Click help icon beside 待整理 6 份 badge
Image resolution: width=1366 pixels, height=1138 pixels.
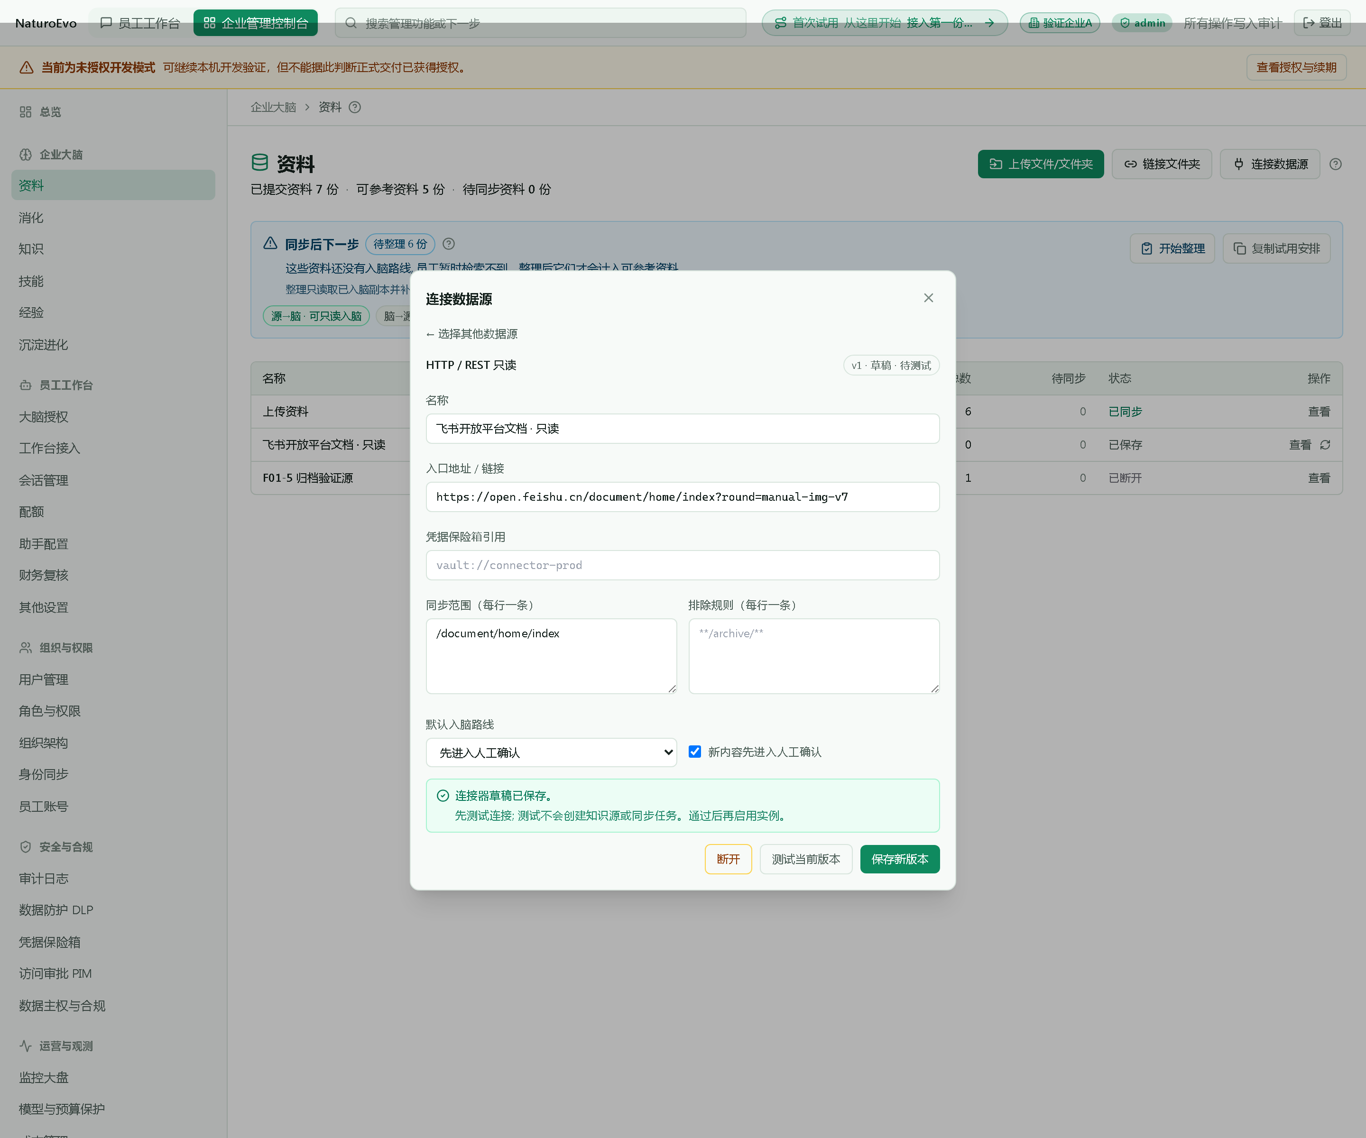[448, 244]
